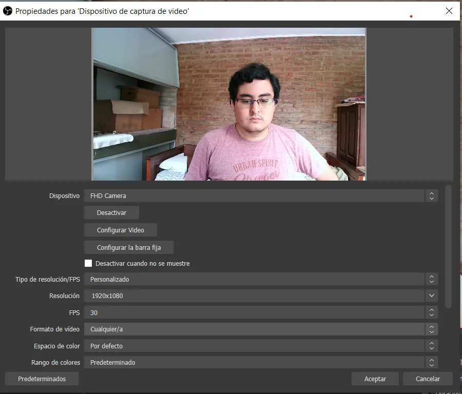Click the Formato de vídeo label
The height and width of the screenshot is (394, 462).
click(x=54, y=329)
